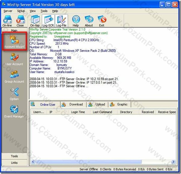Sort by Login Time column header

(x=79, y=112)
